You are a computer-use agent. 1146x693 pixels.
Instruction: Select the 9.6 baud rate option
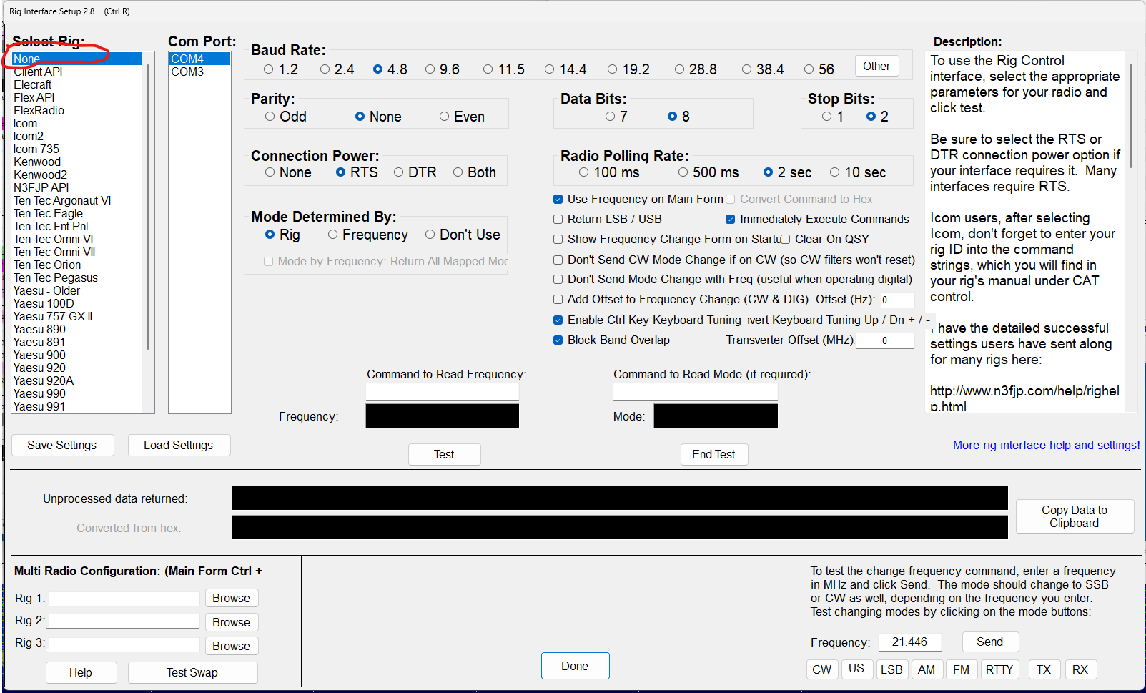pos(430,69)
